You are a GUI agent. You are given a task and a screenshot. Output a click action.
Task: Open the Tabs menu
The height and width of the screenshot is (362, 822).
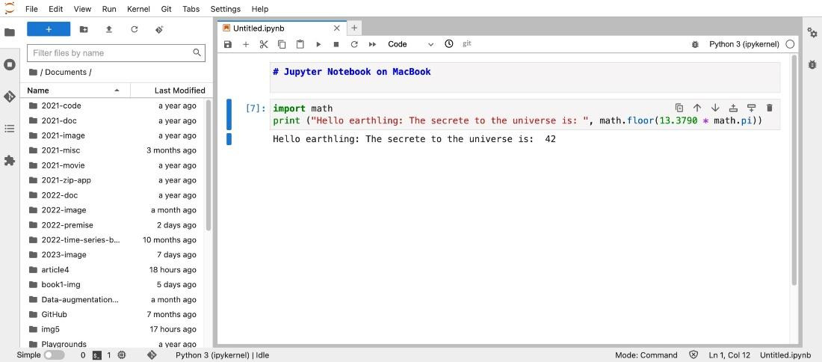tap(191, 9)
